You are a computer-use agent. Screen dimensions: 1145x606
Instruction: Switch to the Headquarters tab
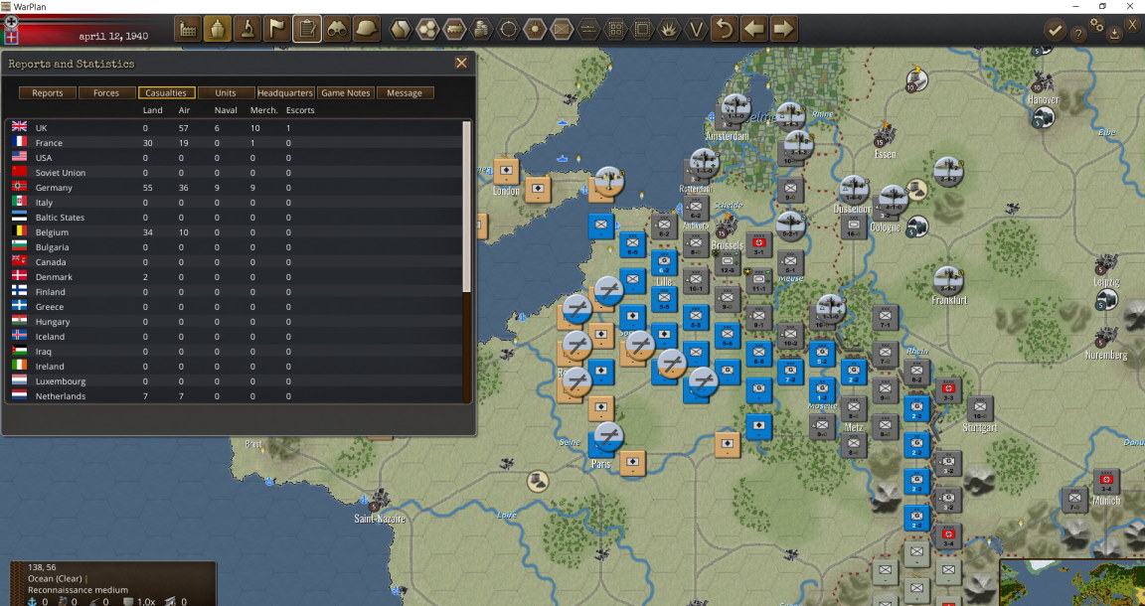pyautogui.click(x=285, y=92)
